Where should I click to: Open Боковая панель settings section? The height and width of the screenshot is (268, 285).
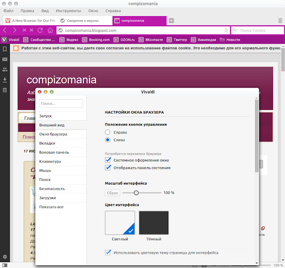pyautogui.click(x=61, y=152)
